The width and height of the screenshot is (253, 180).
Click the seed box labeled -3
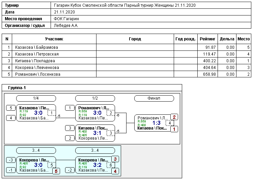(x=11, y=160)
